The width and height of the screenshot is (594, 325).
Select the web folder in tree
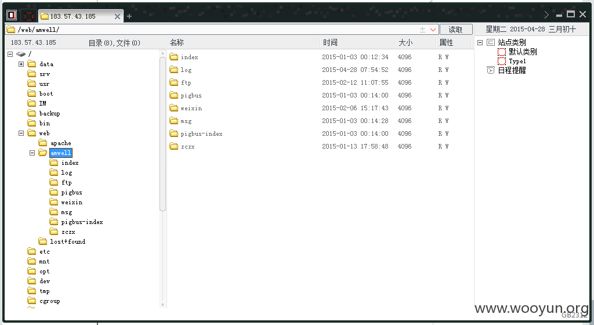coord(39,133)
